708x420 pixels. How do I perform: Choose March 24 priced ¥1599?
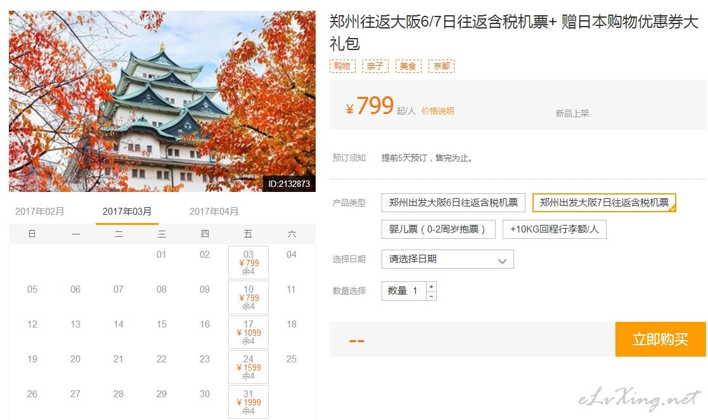point(248,367)
